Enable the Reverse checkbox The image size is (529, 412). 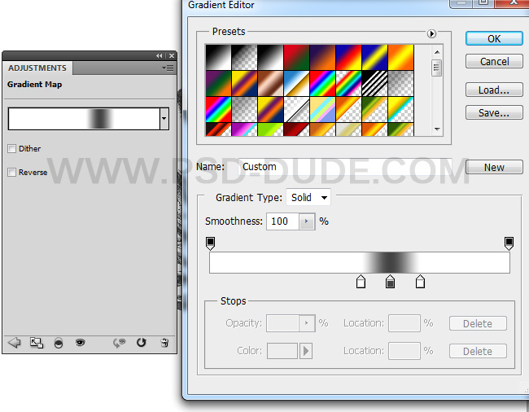(x=12, y=172)
